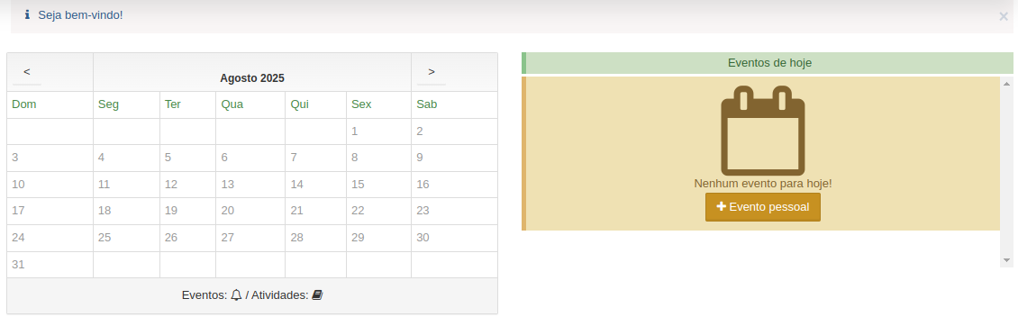Select day 1 under Sex column
This screenshot has height=326, width=1018.
[354, 131]
